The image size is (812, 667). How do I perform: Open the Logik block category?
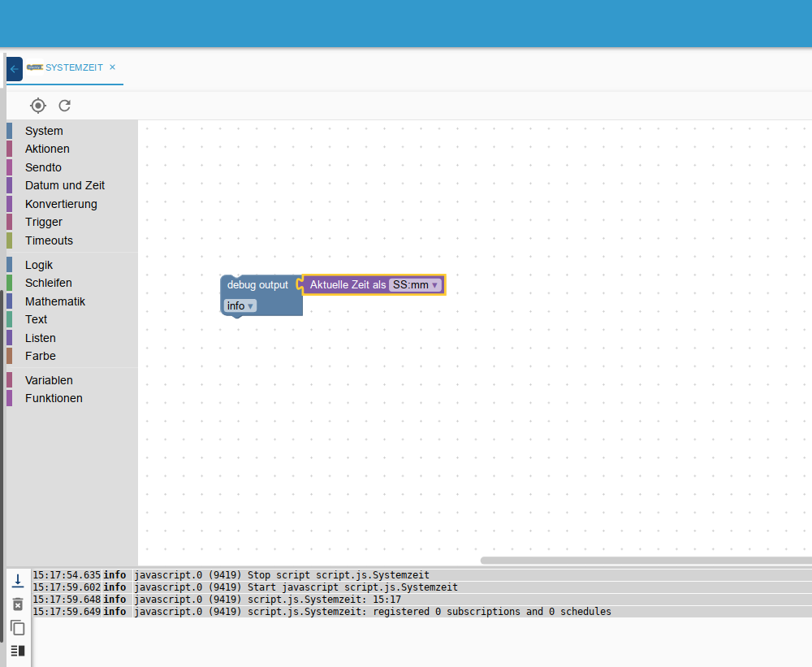(39, 265)
